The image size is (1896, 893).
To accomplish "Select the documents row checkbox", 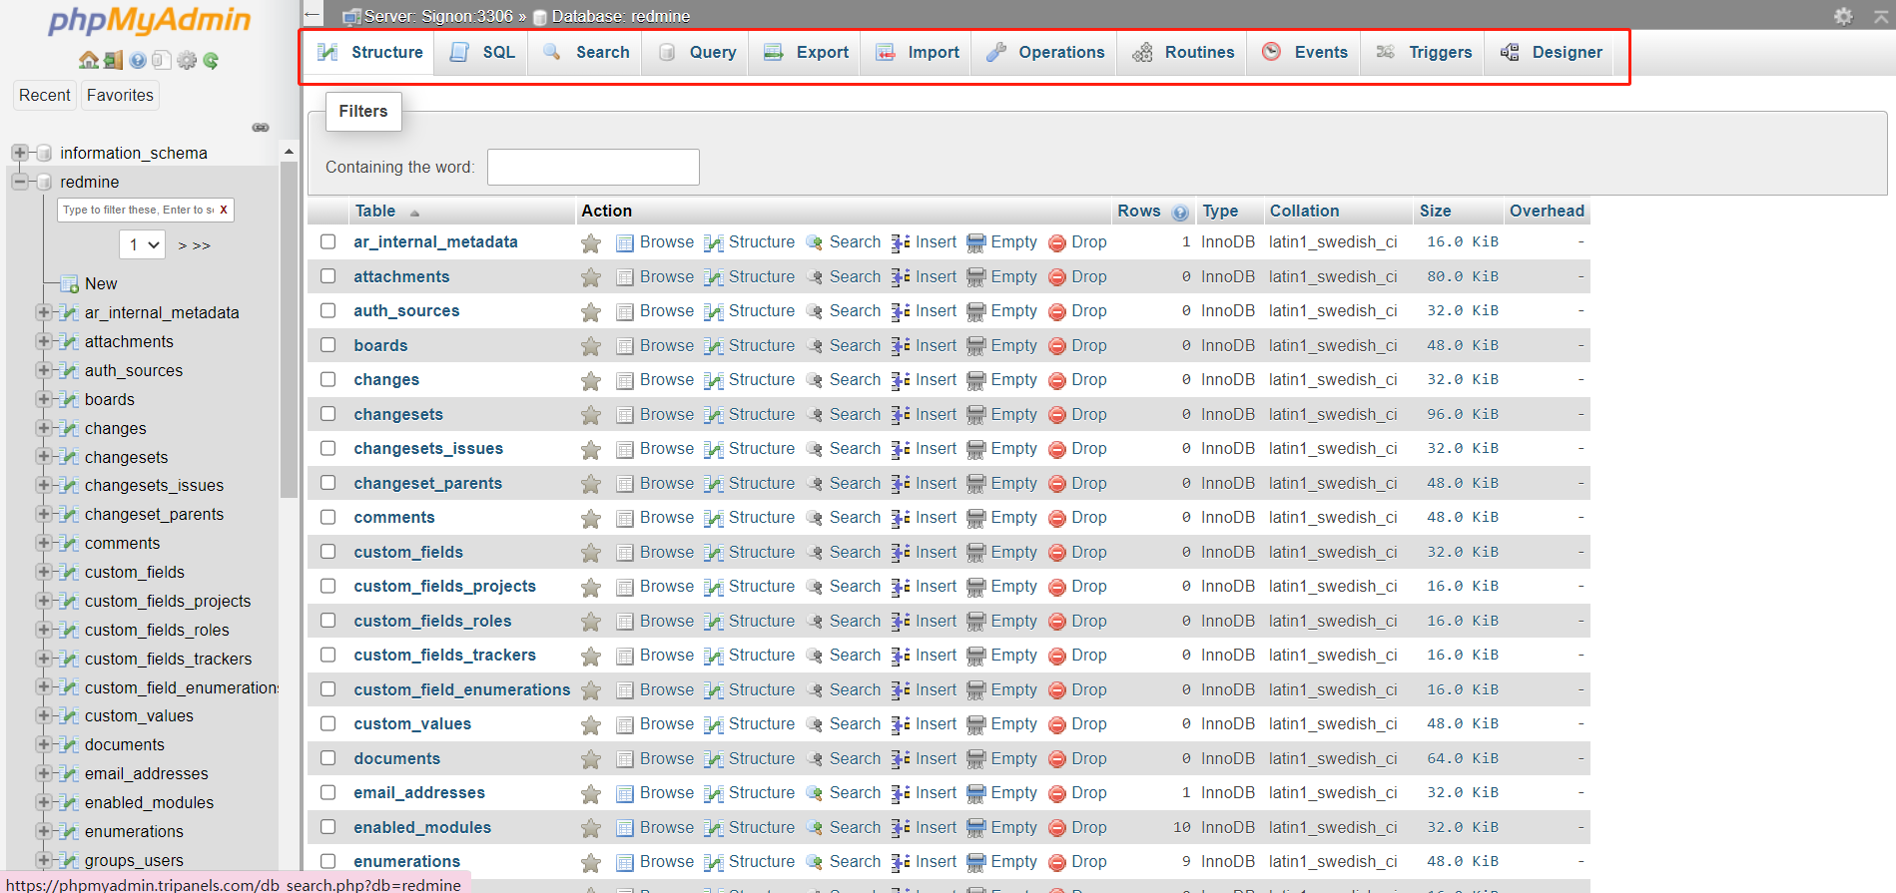I will pyautogui.click(x=327, y=758).
